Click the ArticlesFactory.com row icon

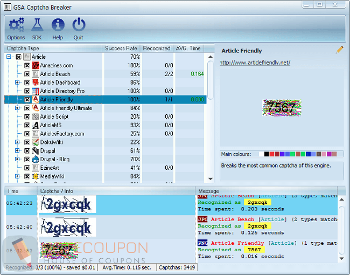pyautogui.click(x=36, y=134)
